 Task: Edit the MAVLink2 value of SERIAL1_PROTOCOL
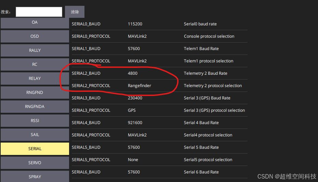click(x=137, y=61)
